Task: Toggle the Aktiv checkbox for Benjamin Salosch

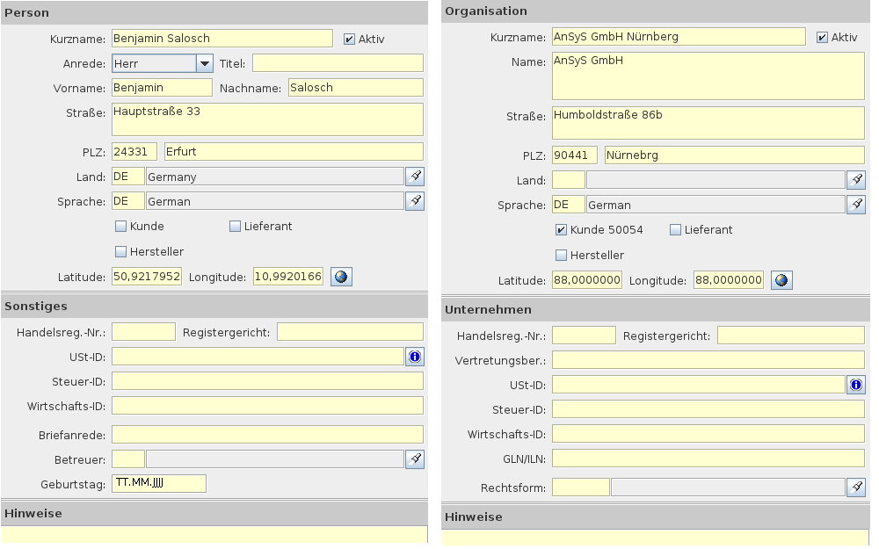Action: click(x=349, y=40)
